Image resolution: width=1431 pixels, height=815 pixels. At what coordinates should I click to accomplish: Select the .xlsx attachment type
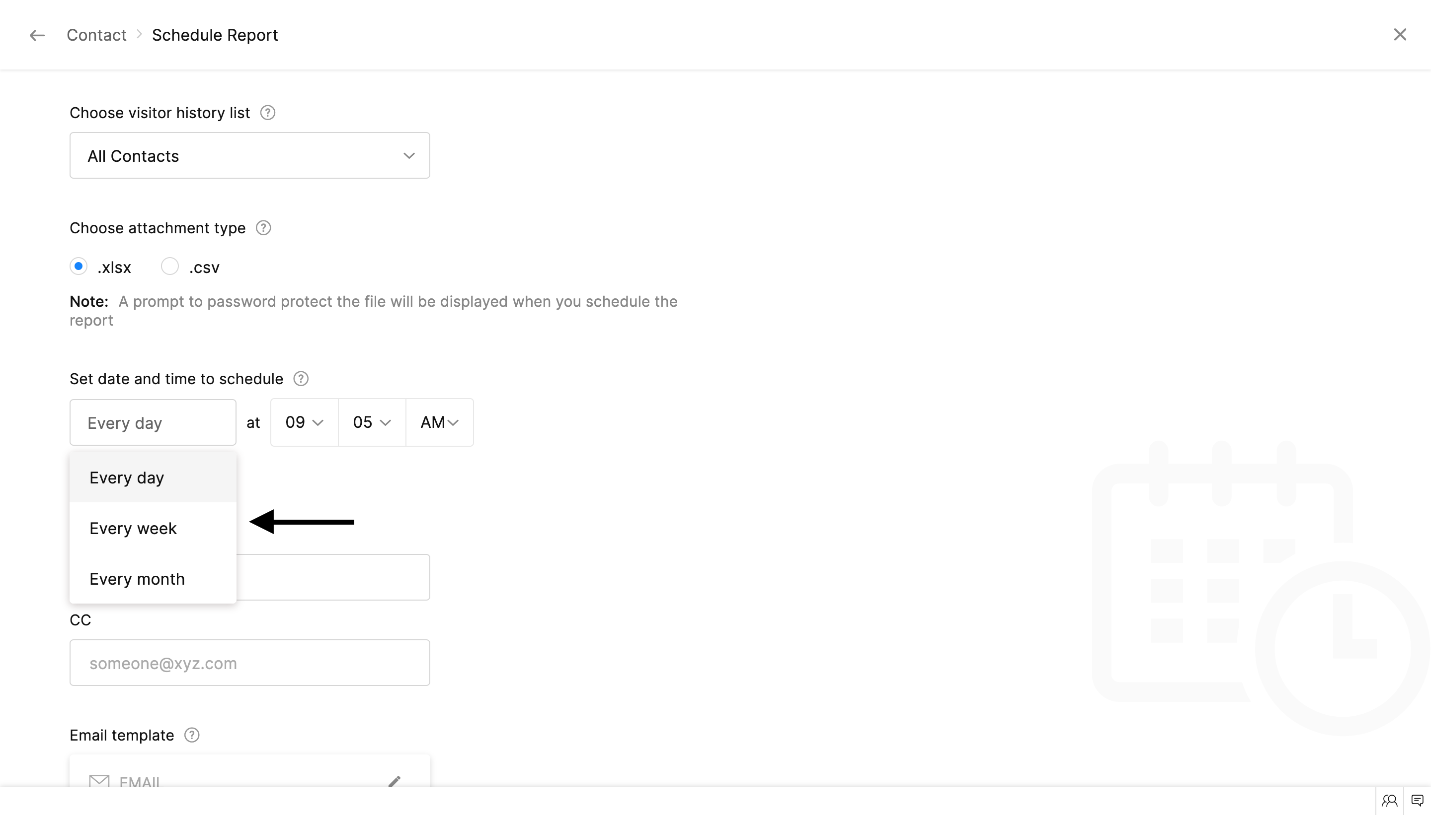click(79, 267)
